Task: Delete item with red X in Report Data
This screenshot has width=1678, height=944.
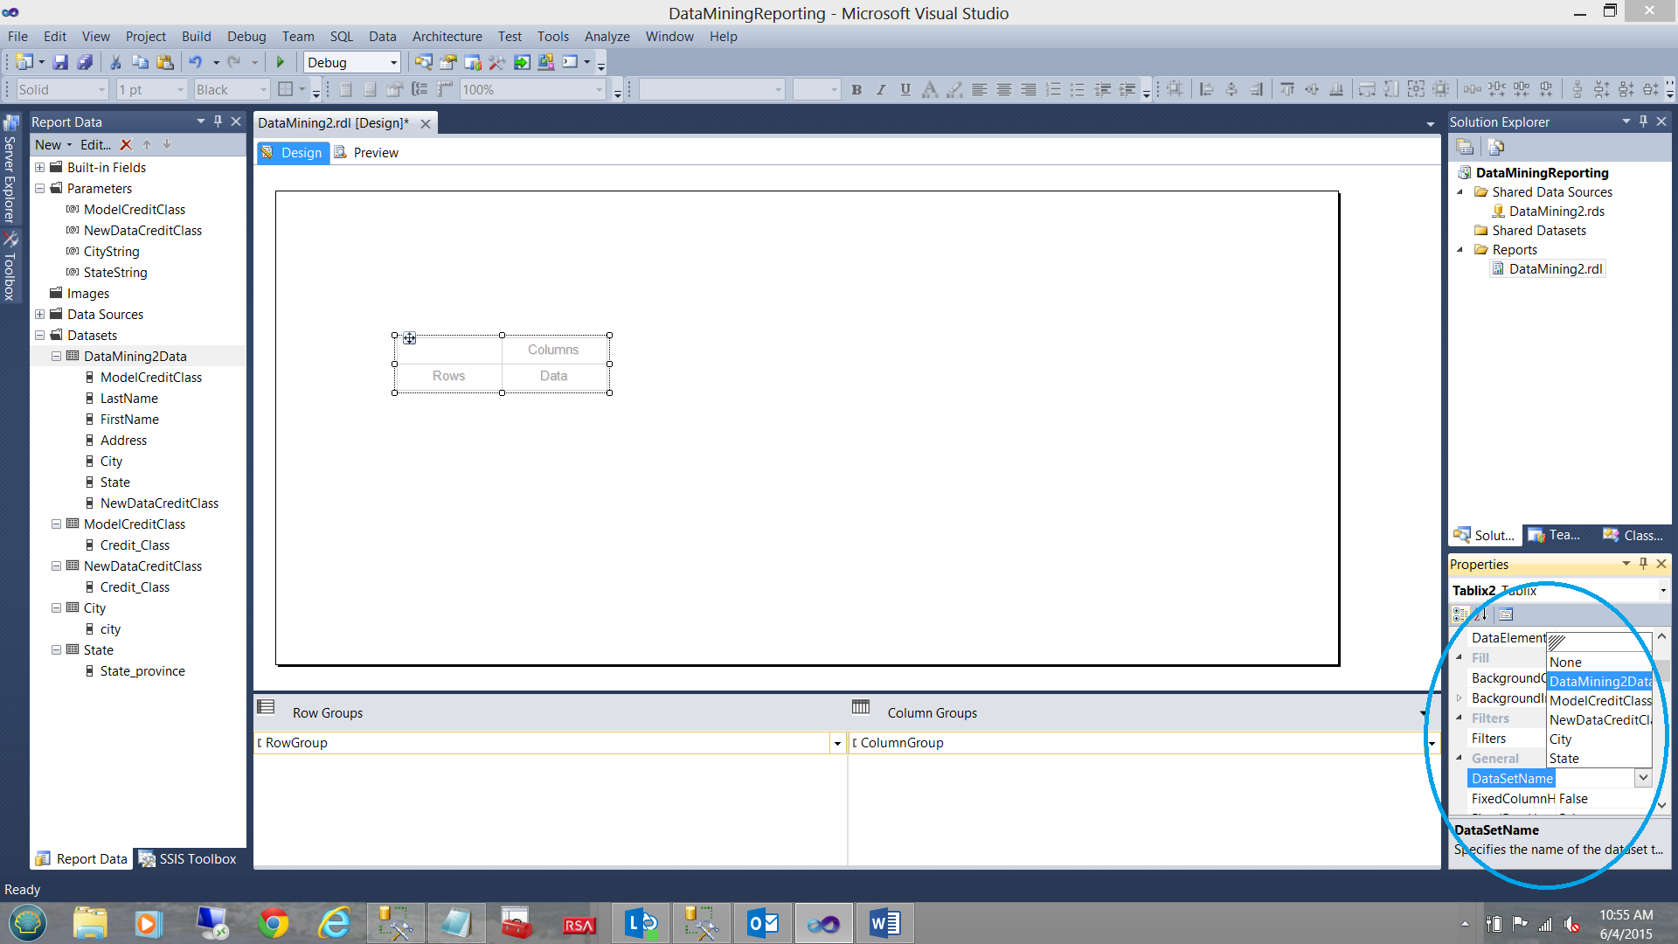Action: tap(126, 145)
